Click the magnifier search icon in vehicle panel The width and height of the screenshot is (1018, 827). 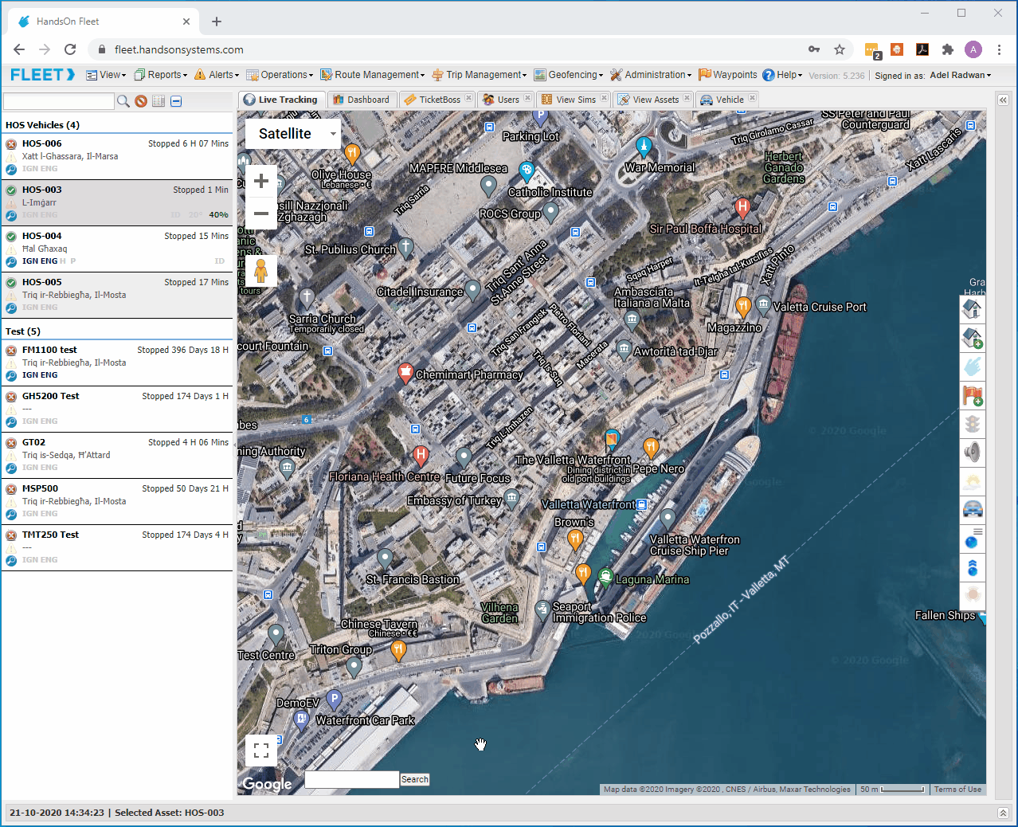pos(123,101)
